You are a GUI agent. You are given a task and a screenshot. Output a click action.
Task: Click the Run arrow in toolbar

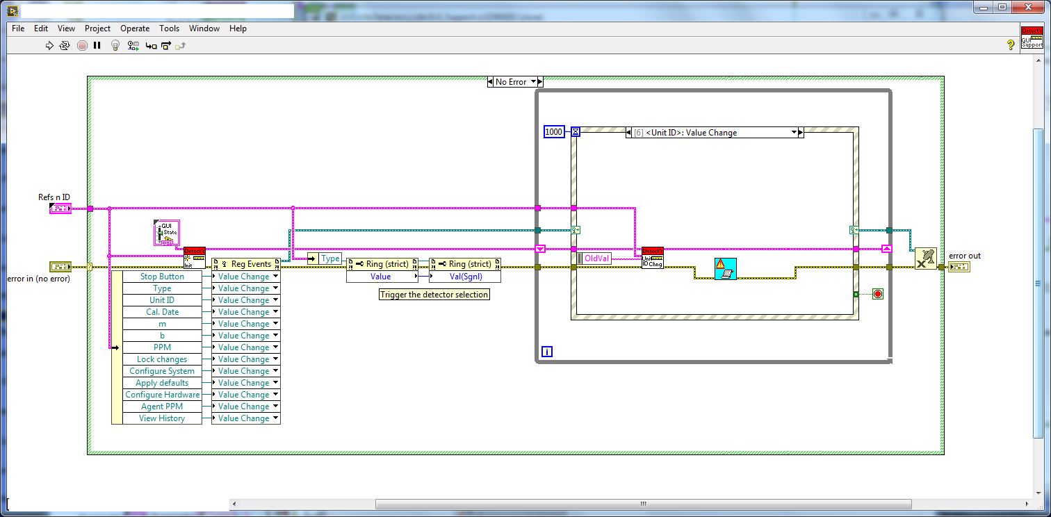click(49, 46)
